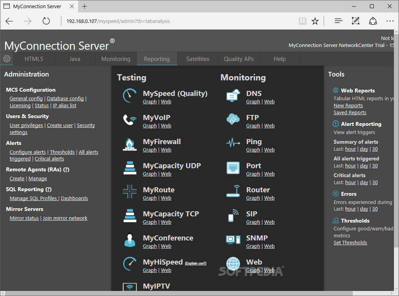Click the MyFirewall flame icon
Image resolution: width=399 pixels, height=296 pixels.
tap(130, 144)
